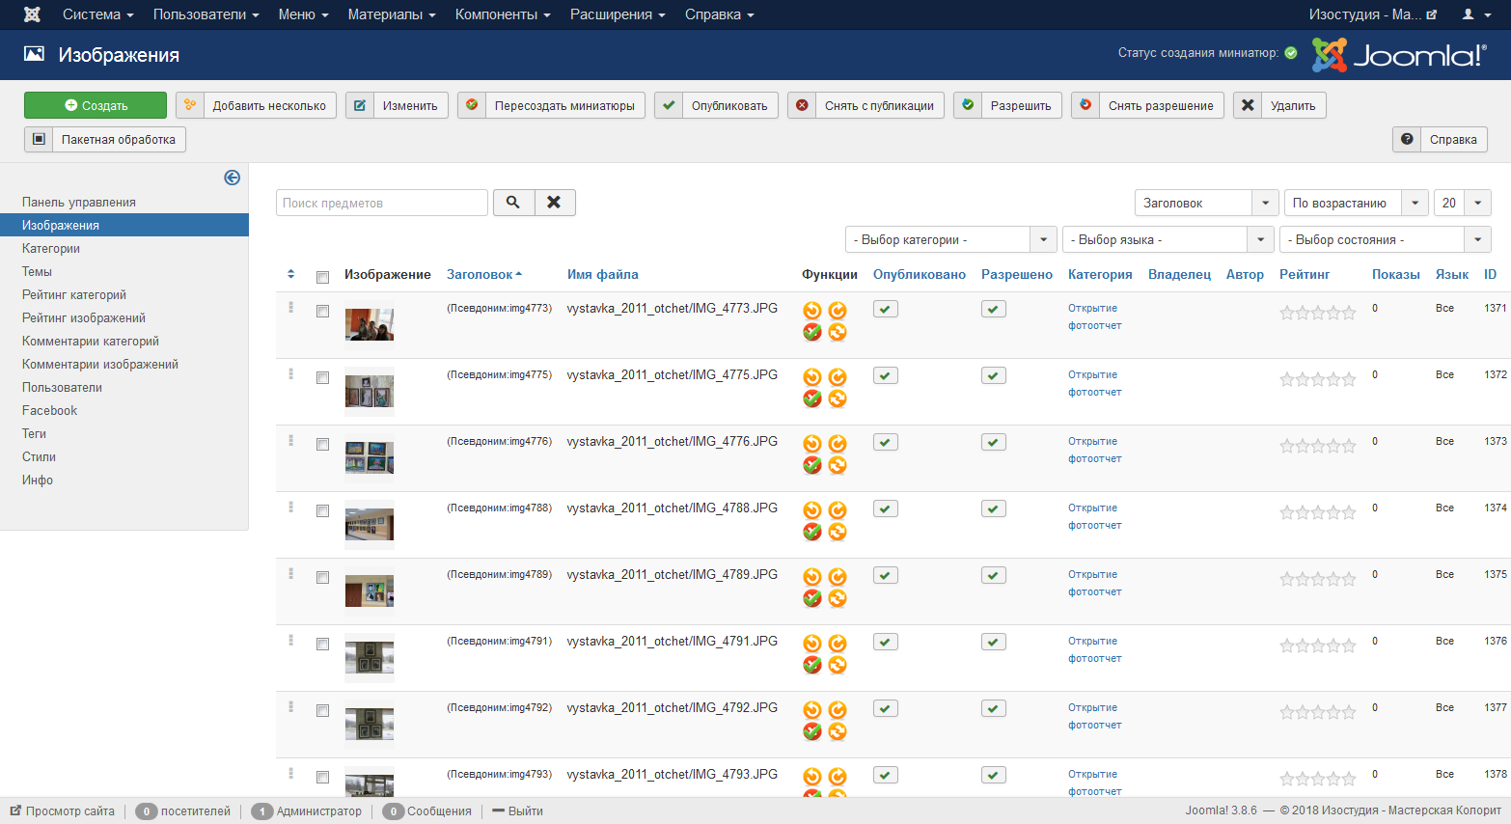Click the IMG_4789.JPG thumbnail image
Image resolution: width=1511 pixels, height=824 pixels.
369,591
